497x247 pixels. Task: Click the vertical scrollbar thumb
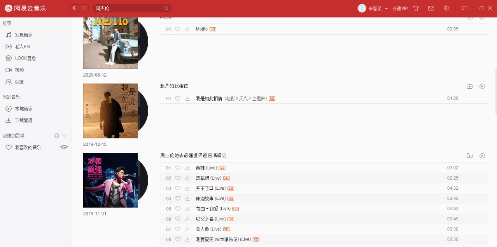coord(496,91)
